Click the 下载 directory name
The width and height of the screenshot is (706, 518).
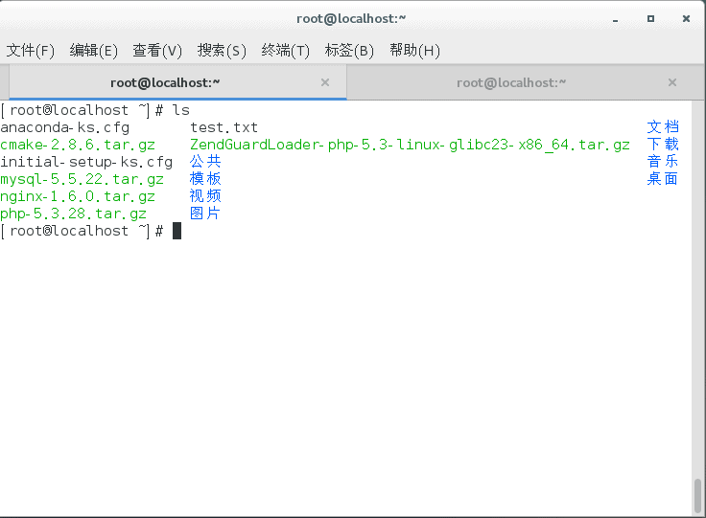pyautogui.click(x=663, y=145)
